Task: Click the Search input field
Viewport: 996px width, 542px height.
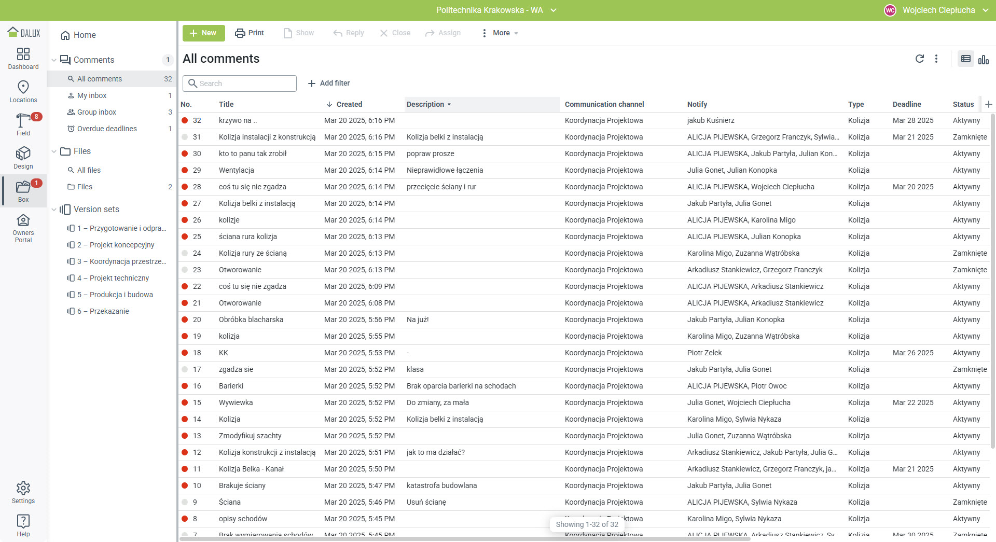Action: [x=240, y=84]
